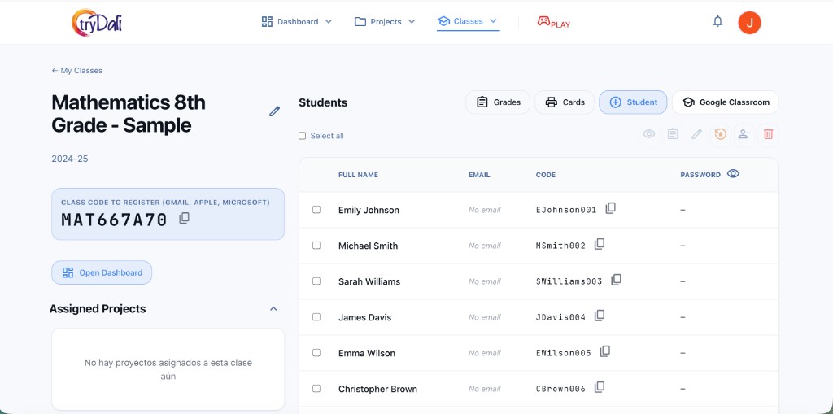Go back via the My Classes link
The image size is (833, 414).
tap(77, 71)
